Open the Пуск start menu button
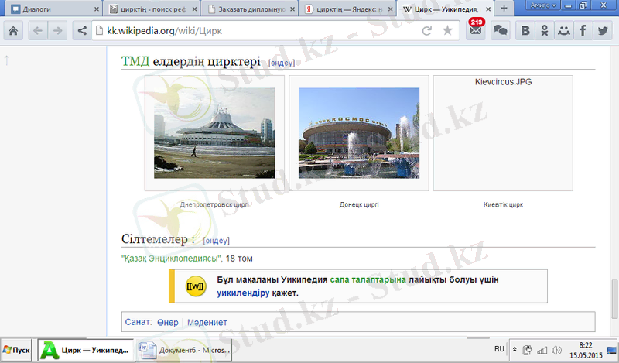The width and height of the screenshot is (619, 363). click(17, 351)
